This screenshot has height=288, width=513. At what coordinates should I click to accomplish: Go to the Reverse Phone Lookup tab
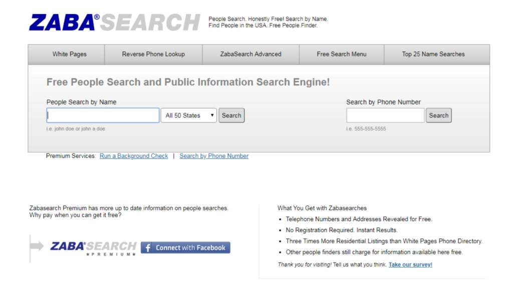(x=153, y=54)
